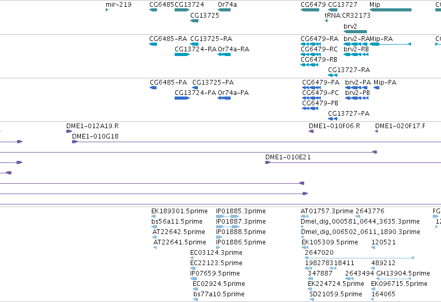Click the 2647020 feature label
Screen dimensions: 441x302
[319, 253]
